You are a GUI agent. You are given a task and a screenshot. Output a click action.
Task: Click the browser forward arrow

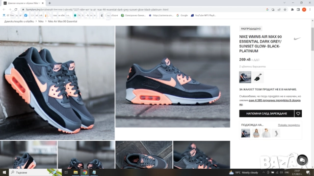pos(10,9)
